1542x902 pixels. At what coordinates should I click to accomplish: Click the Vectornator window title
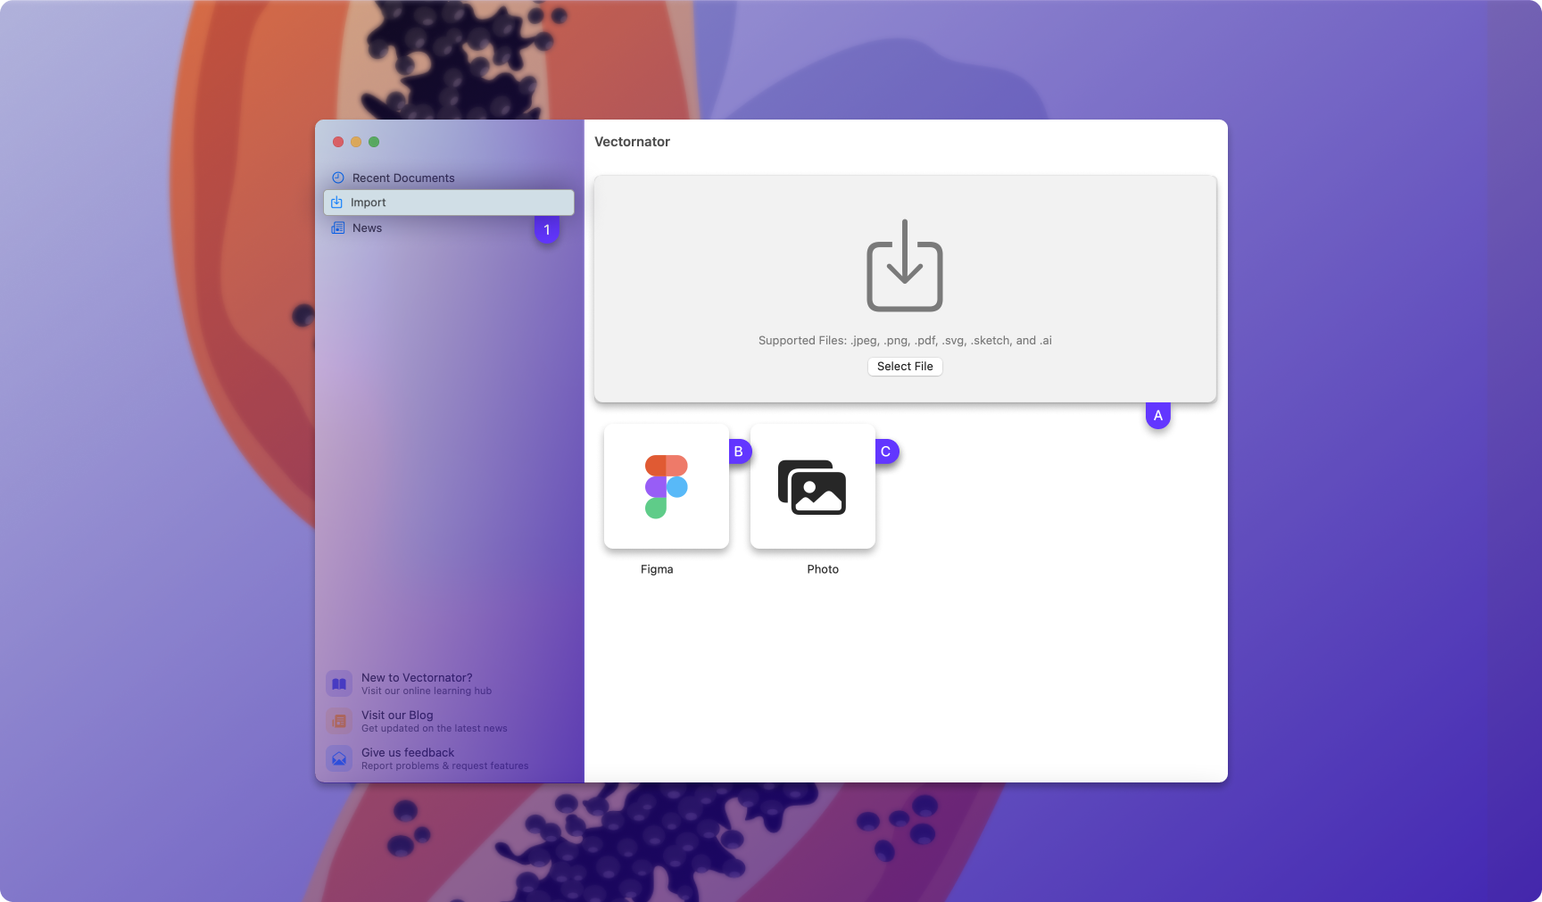(632, 142)
